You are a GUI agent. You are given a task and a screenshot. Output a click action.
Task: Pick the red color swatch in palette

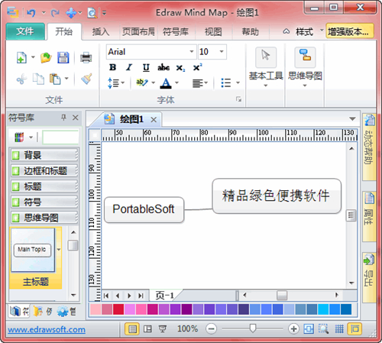click(118, 309)
